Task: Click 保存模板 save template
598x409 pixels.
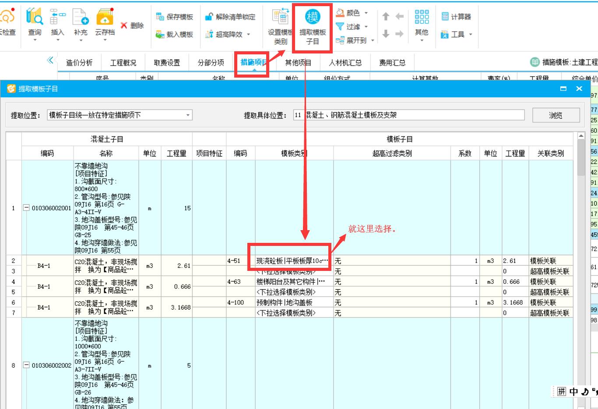Action: click(x=174, y=17)
